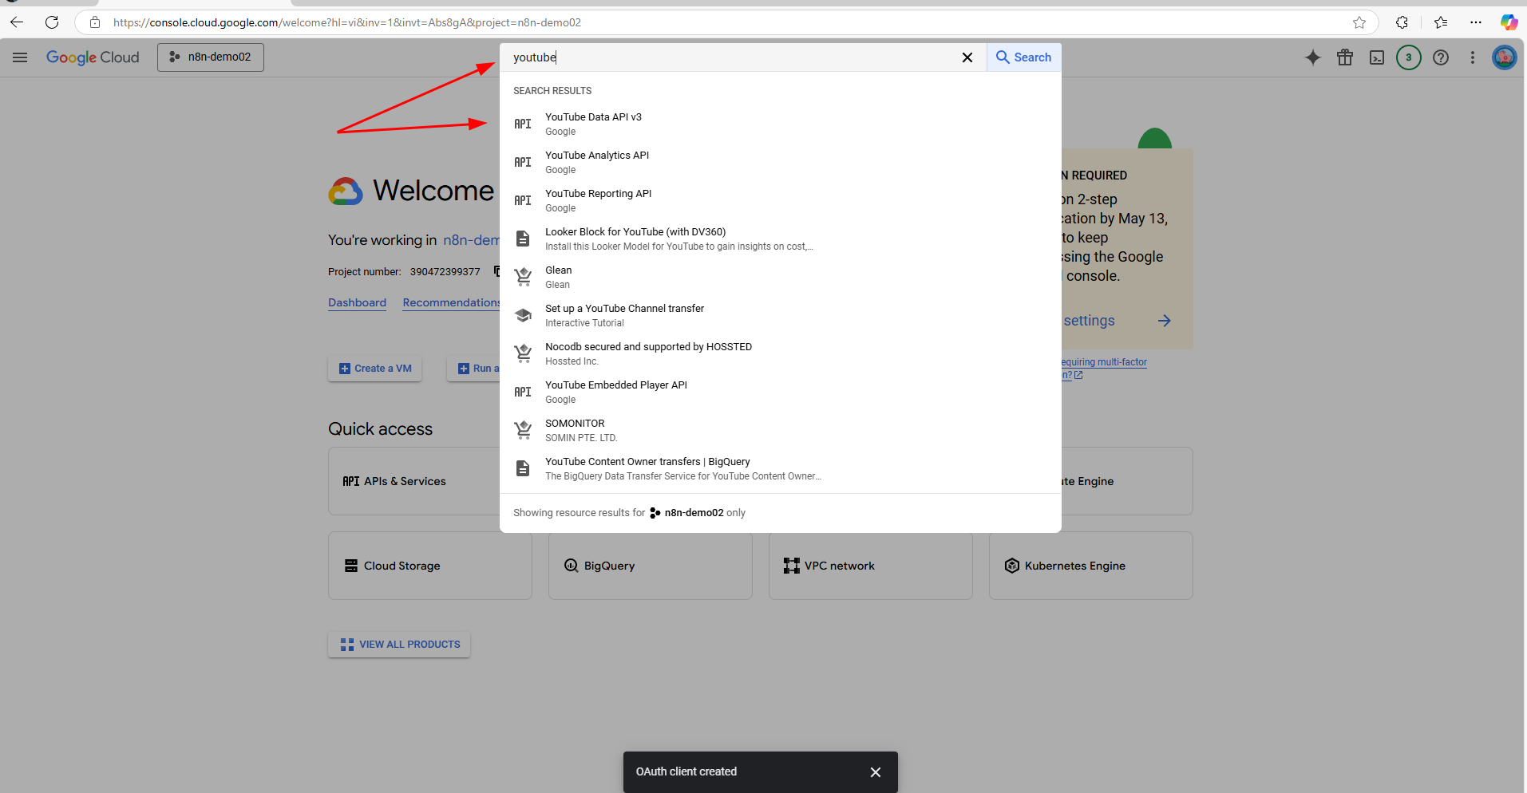Click the Create a VM button
The image size is (1527, 793).
(x=375, y=369)
